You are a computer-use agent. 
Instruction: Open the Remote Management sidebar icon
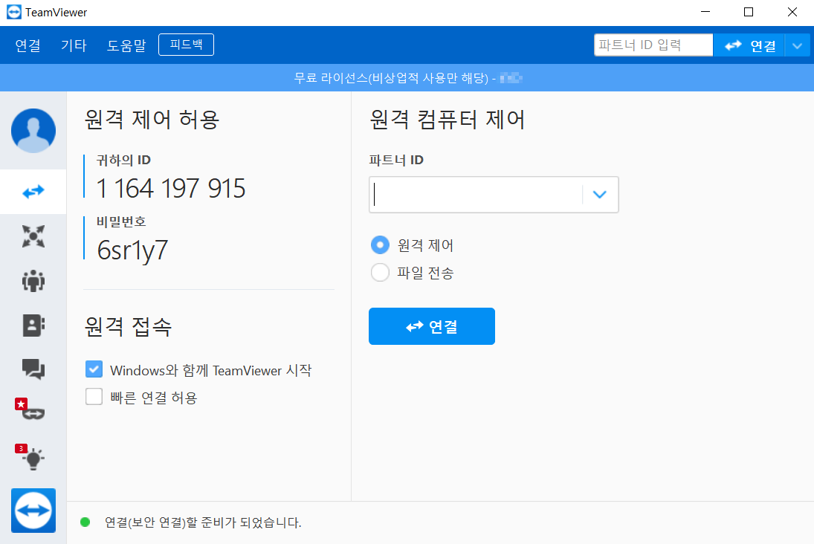coord(33,236)
